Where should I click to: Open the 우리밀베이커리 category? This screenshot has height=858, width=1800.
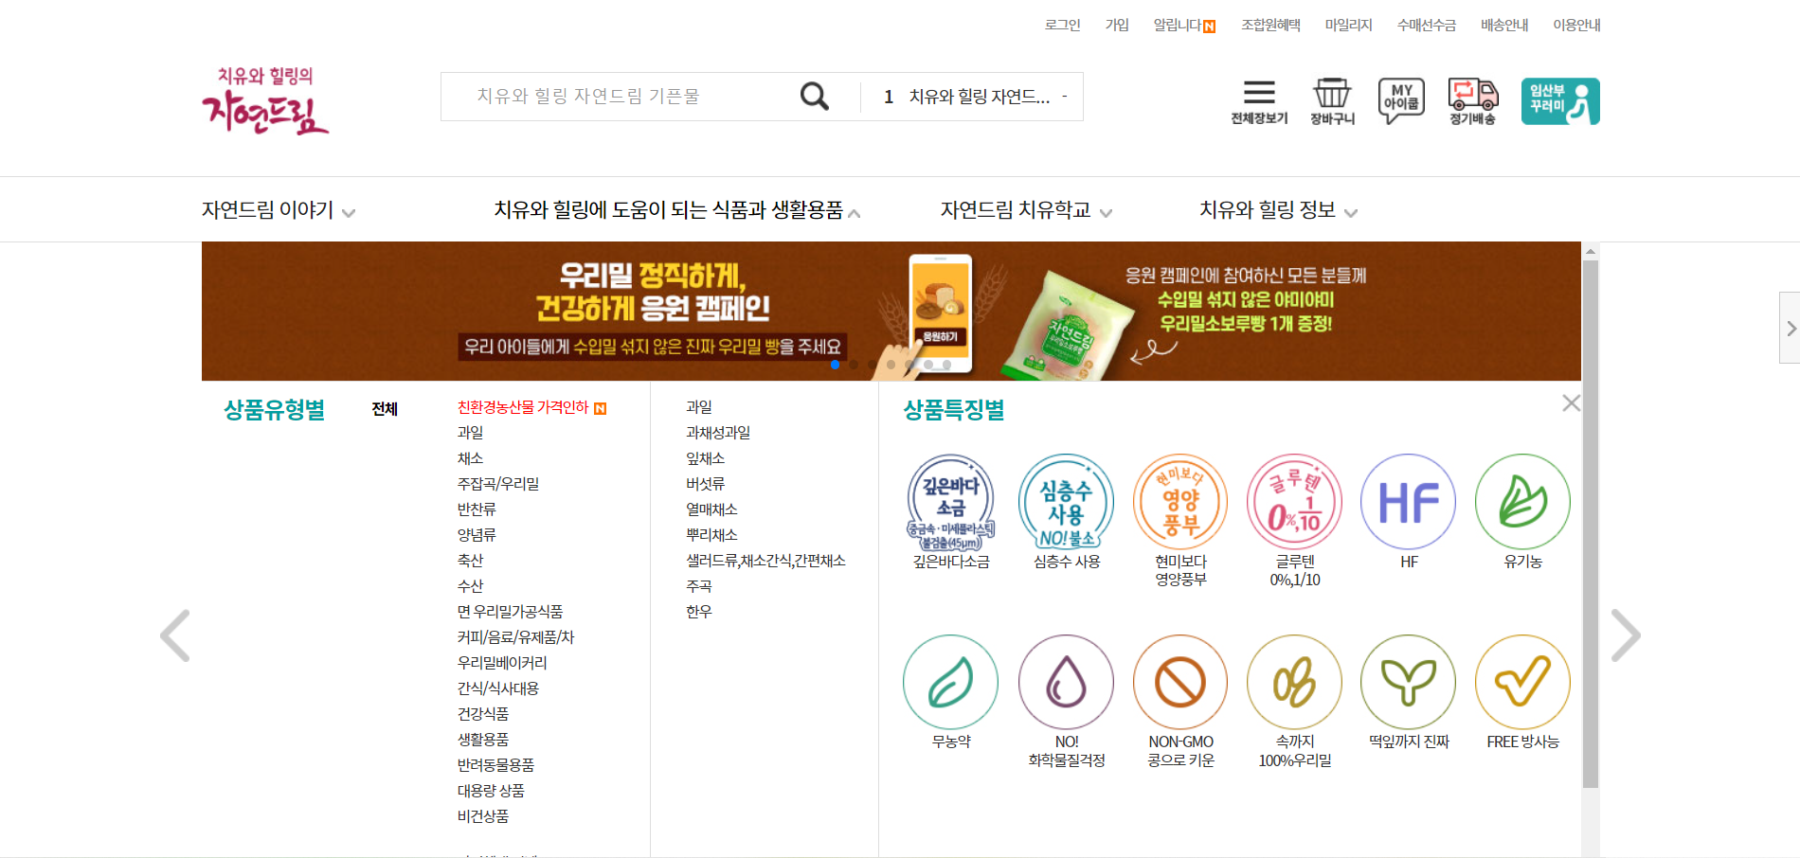point(502,663)
